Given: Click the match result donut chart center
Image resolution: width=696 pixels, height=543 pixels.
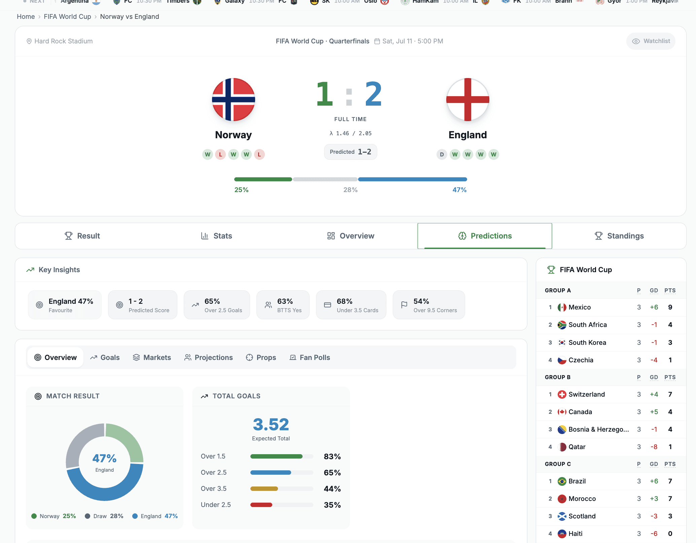Looking at the screenshot, I should pos(105,462).
